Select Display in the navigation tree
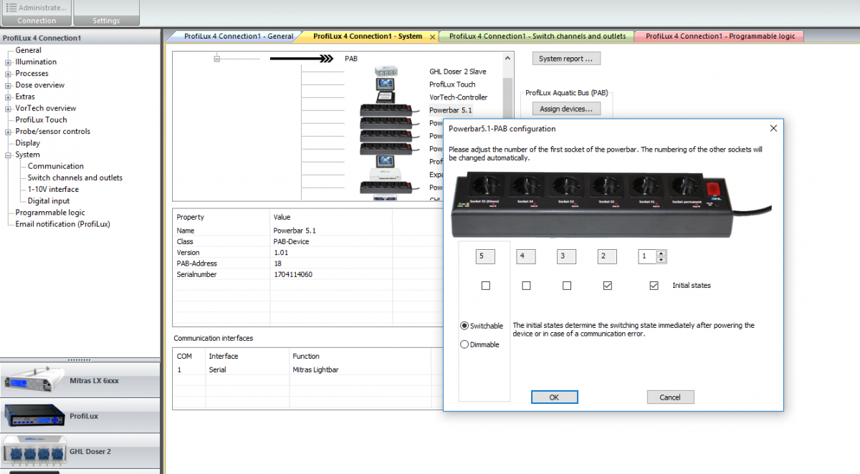The height and width of the screenshot is (474, 860). point(28,142)
